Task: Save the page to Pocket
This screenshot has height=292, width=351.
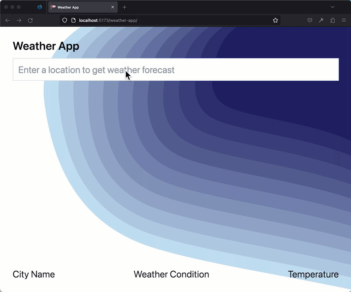Action: click(x=310, y=20)
